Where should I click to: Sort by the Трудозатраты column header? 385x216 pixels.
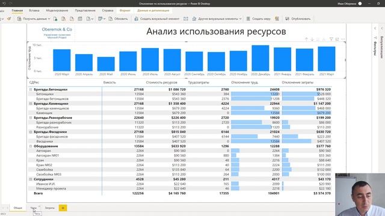[x=199, y=83]
